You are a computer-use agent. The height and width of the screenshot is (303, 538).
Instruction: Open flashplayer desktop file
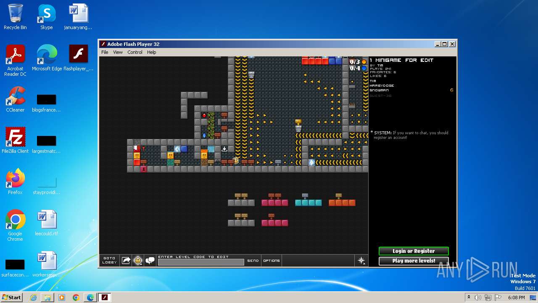[78, 58]
